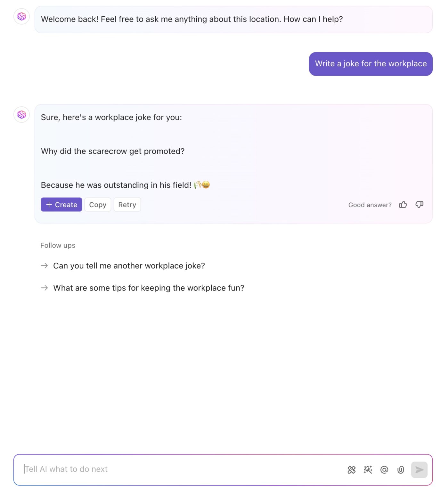
Task: Select the workplace fun tips follow-up
Action: coord(149,288)
